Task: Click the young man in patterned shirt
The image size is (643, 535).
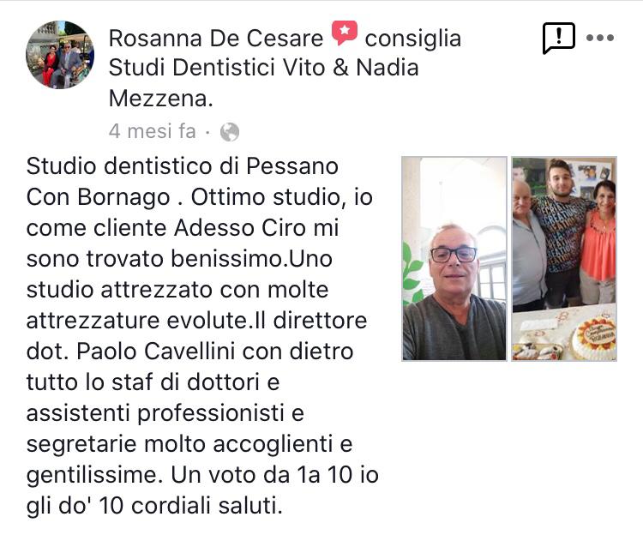Action: point(562,230)
